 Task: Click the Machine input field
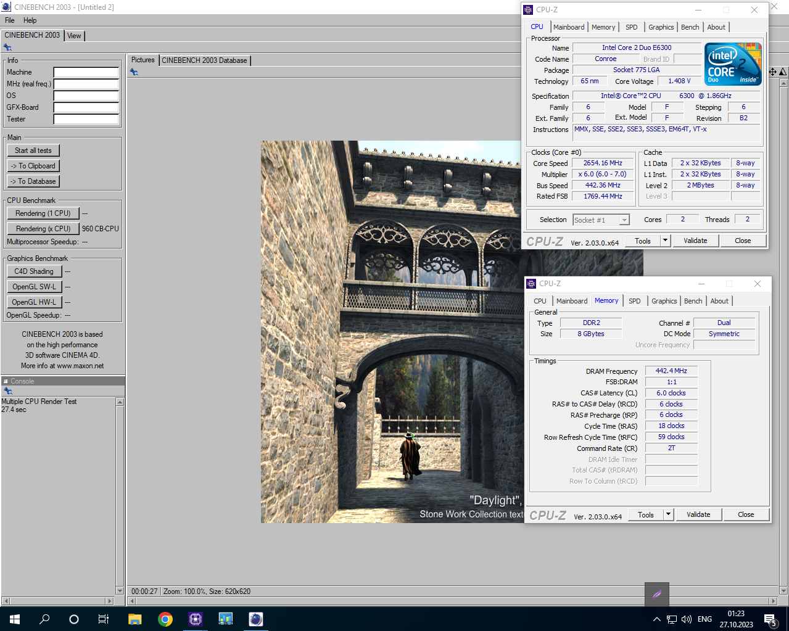(x=86, y=72)
